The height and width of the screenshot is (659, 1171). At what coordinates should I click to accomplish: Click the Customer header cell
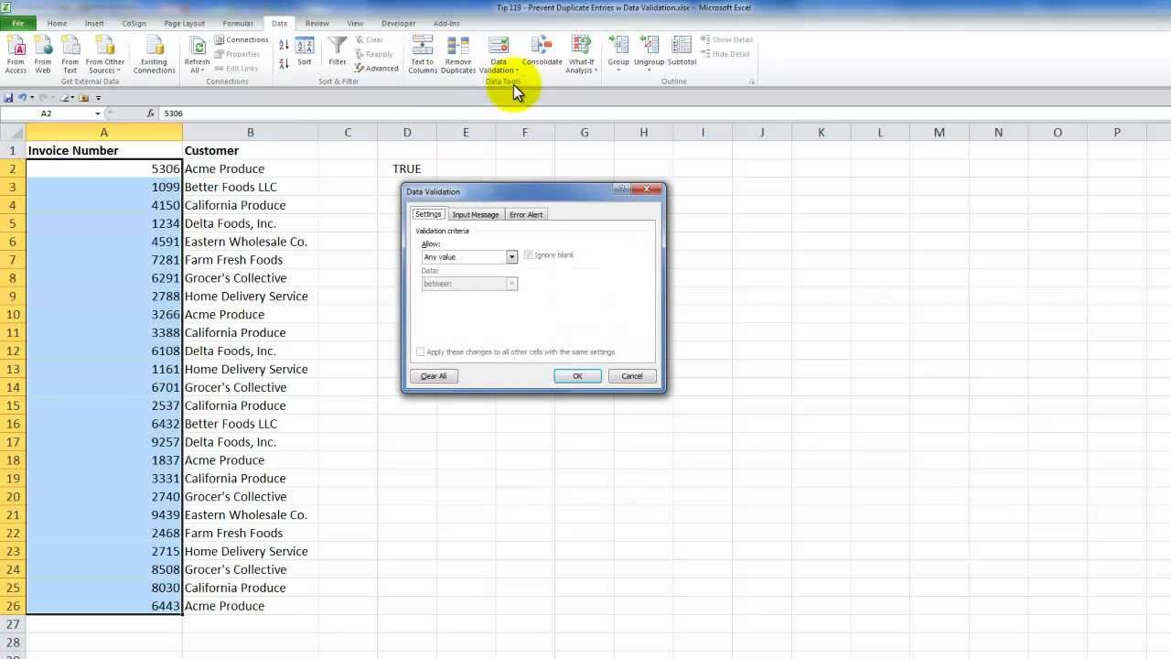point(250,150)
